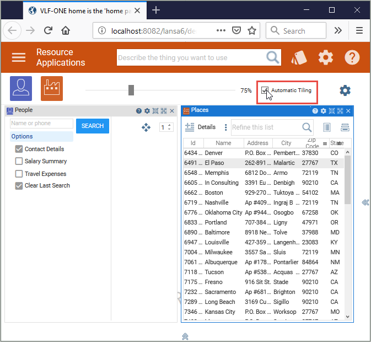Image resolution: width=371 pixels, height=342 pixels.
Task: Click the zoom slider handle
Action: click(131, 90)
